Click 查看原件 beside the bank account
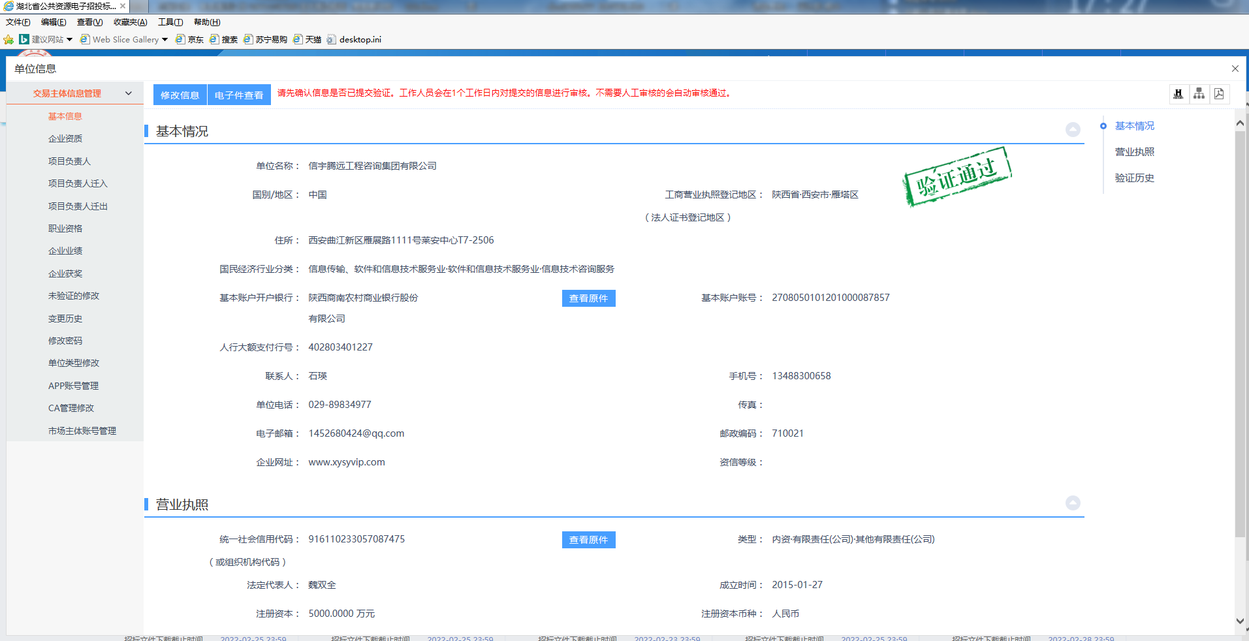The height and width of the screenshot is (641, 1249). click(x=588, y=298)
